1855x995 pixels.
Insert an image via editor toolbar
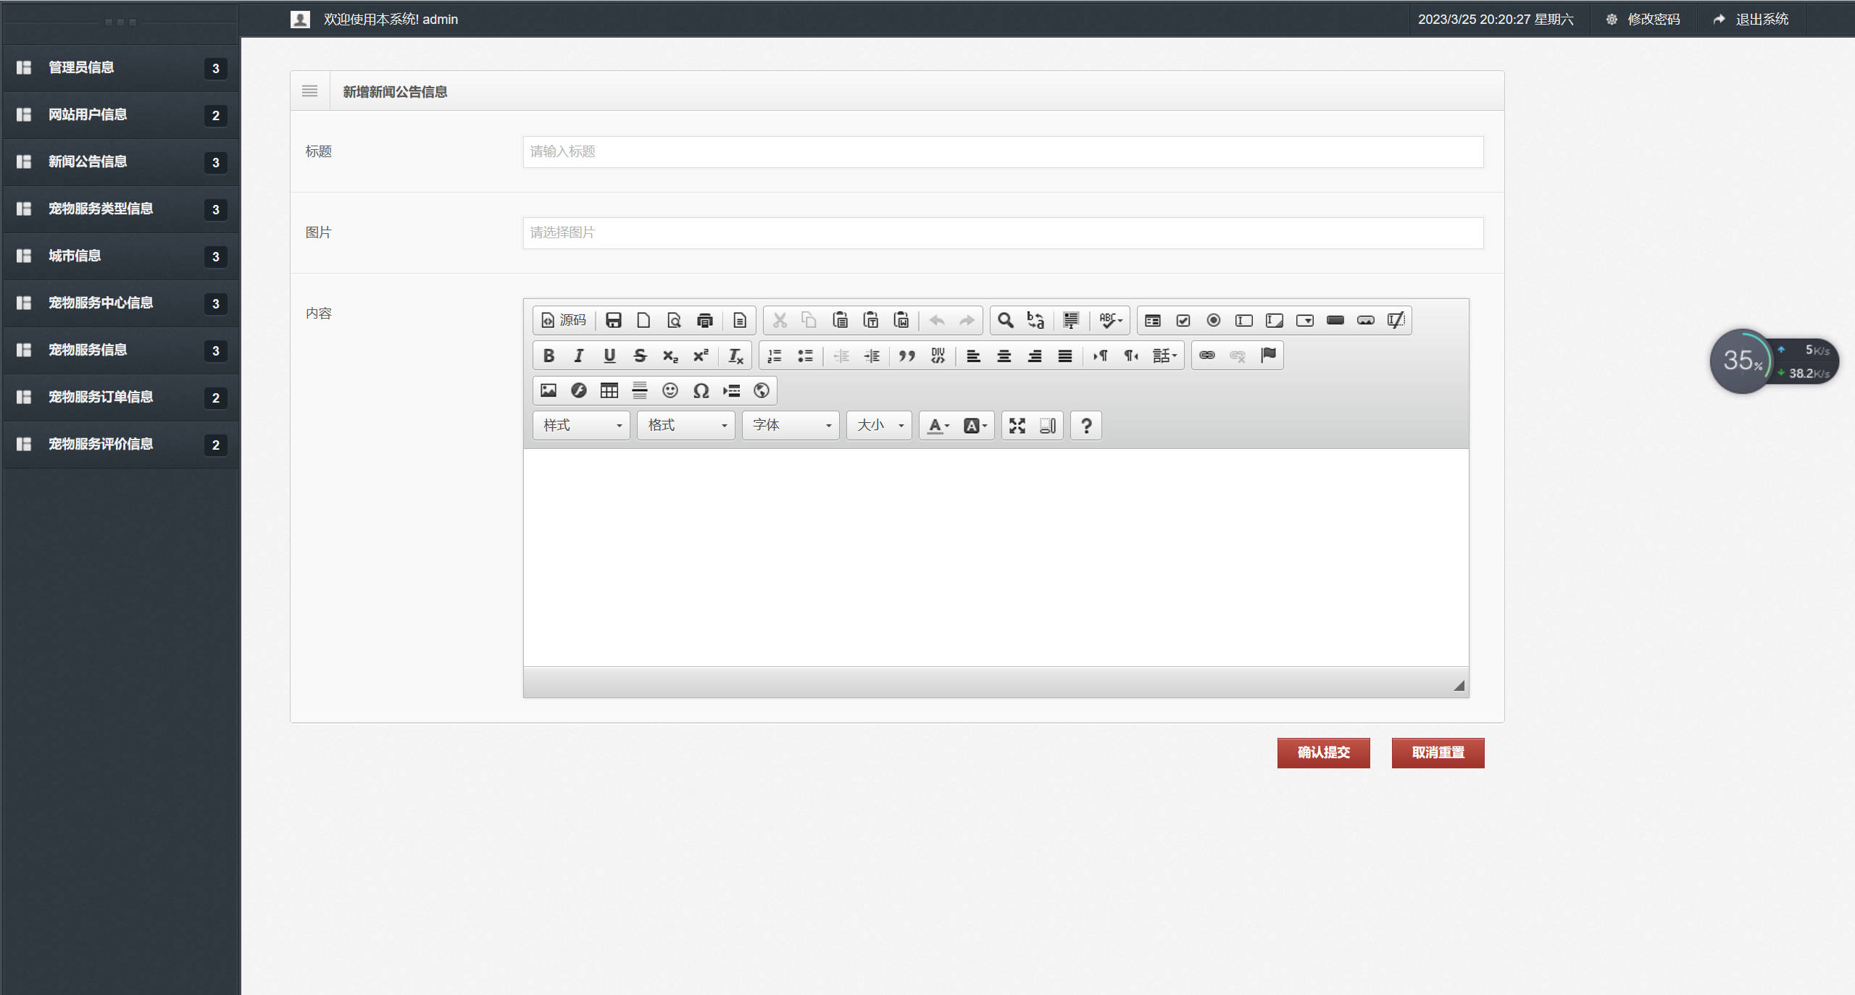click(x=549, y=390)
